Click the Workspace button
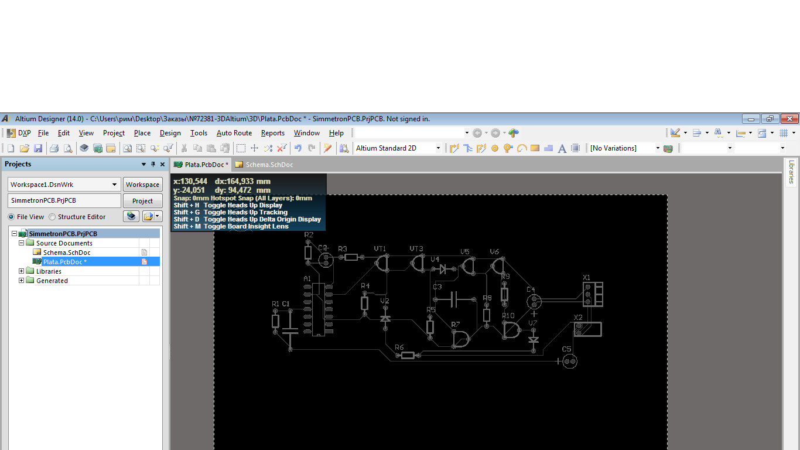800x450 pixels. 142,185
